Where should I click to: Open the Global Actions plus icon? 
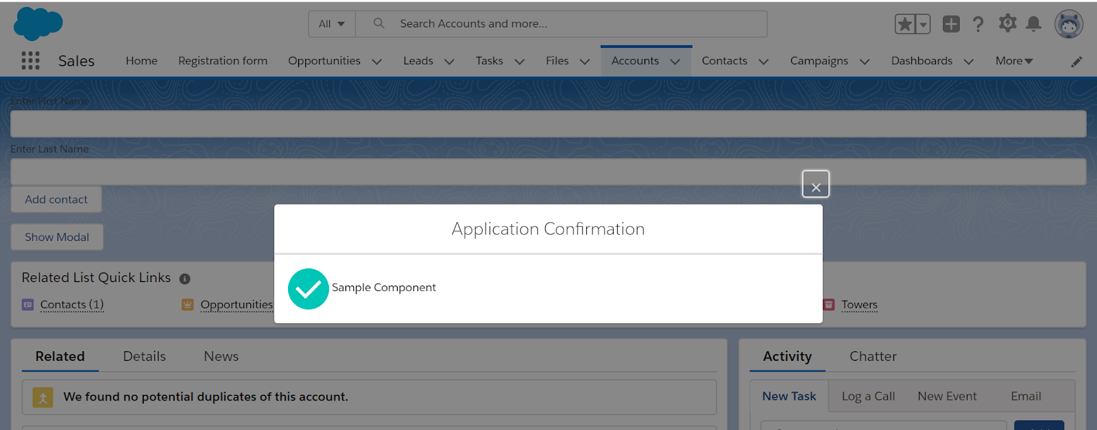[951, 24]
